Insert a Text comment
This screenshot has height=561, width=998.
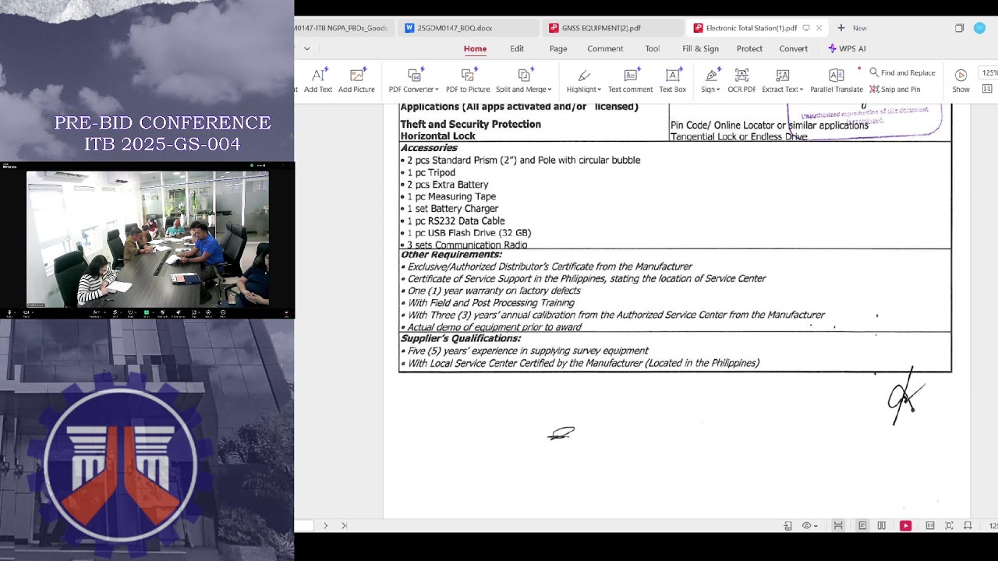coord(630,80)
